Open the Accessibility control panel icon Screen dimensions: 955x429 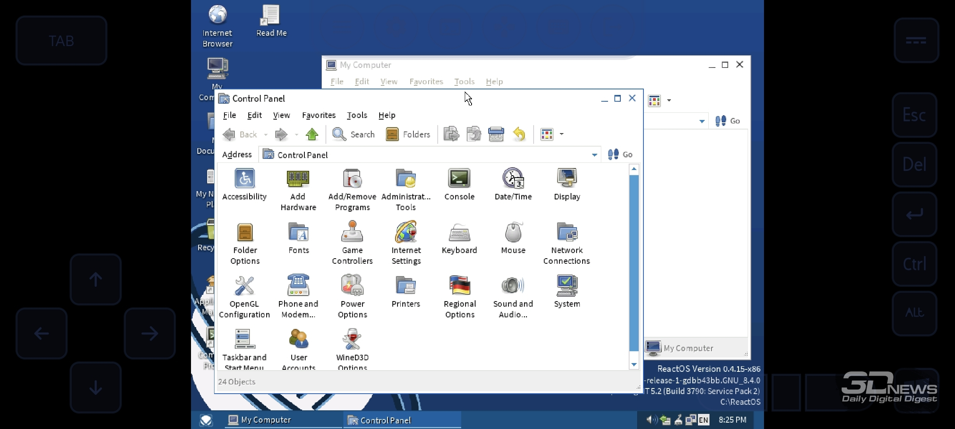coord(244,178)
